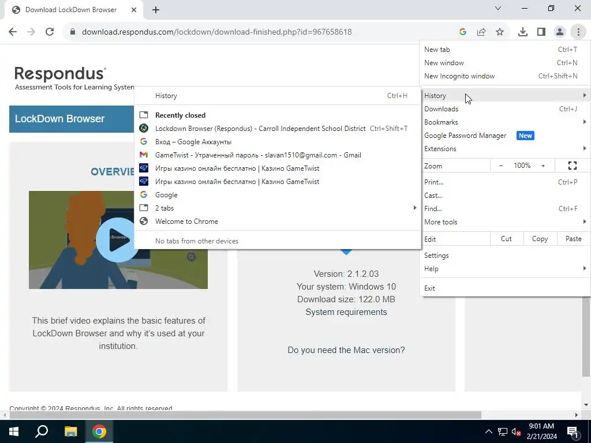Open File Explorer from taskbar
This screenshot has width=591, height=443.
point(70,431)
